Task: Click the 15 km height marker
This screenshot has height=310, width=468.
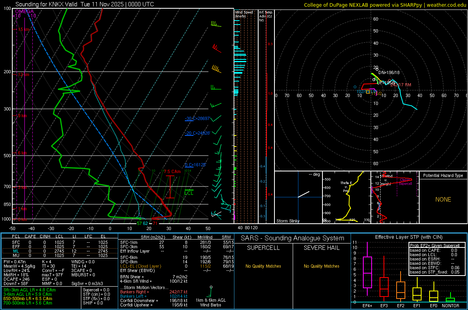Action: point(23,30)
